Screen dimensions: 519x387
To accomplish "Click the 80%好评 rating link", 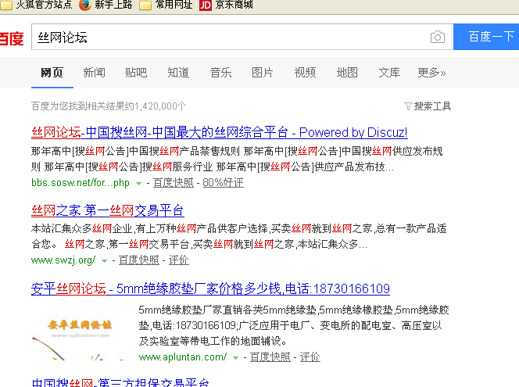I will 223,183.
